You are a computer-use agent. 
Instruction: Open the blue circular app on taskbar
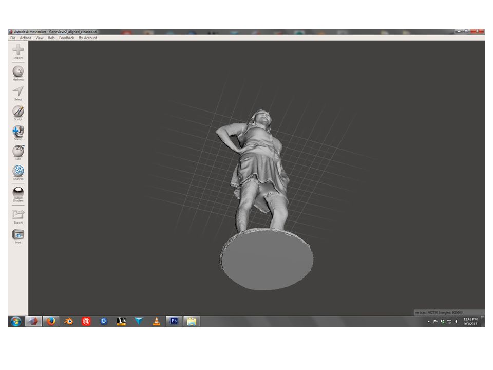click(104, 321)
